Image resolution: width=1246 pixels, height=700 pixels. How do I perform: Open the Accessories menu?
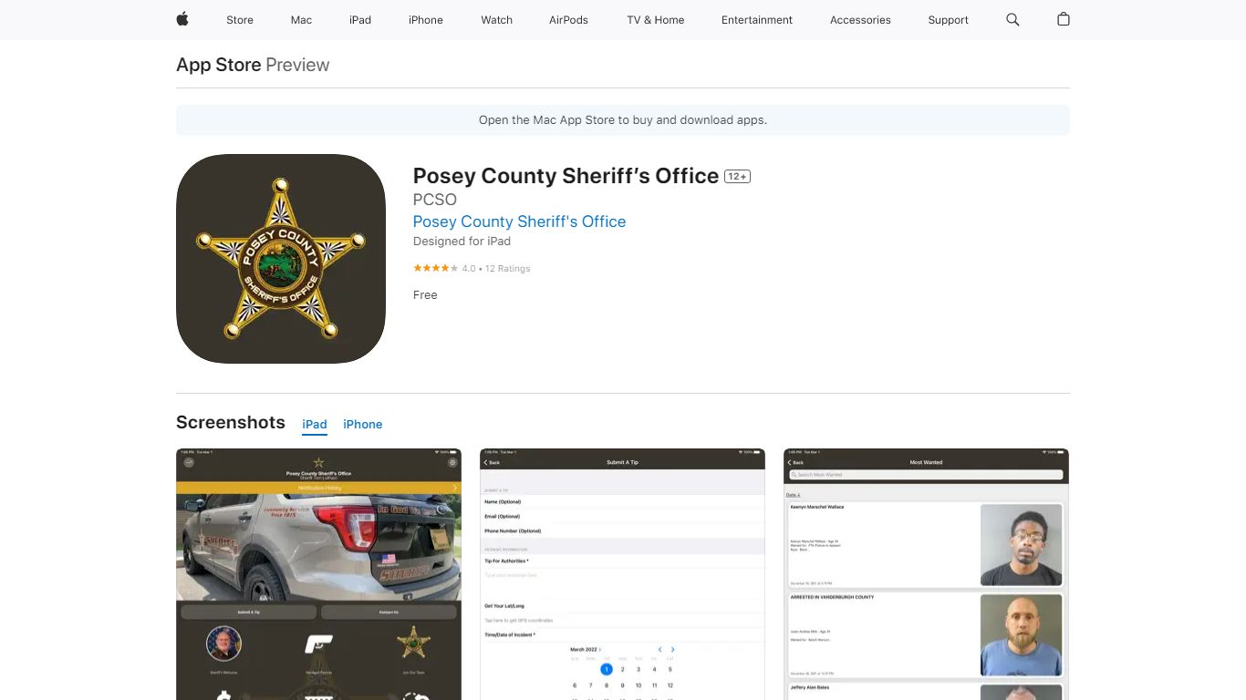coord(860,20)
